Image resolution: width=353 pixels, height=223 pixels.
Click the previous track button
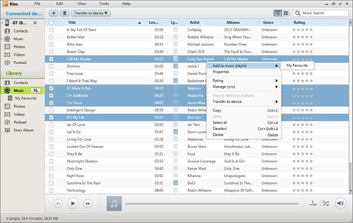click(58, 204)
